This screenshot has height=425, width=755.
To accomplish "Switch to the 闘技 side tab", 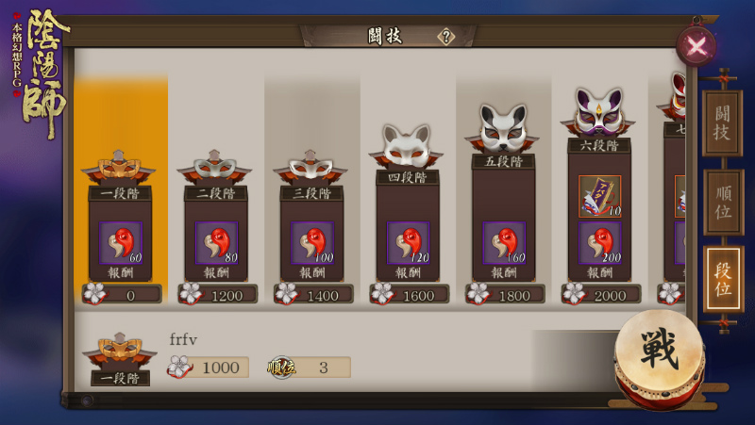I will click(722, 123).
